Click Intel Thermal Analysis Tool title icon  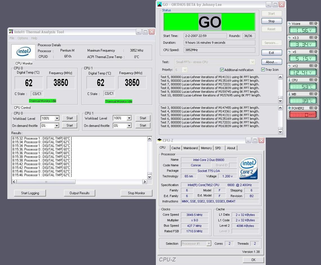(11, 32)
